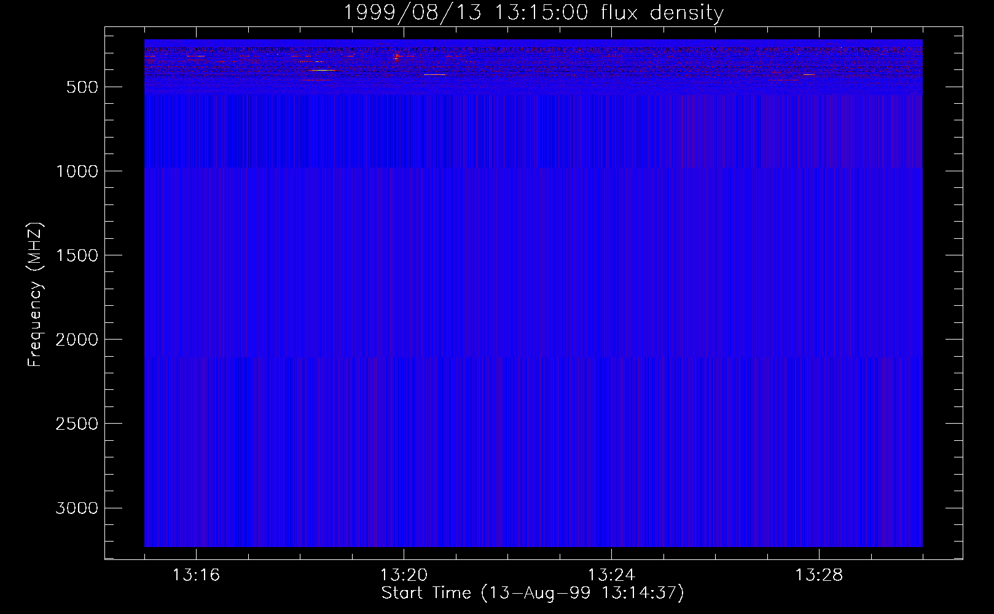Click the 2000 frequency tick label

tap(77, 340)
